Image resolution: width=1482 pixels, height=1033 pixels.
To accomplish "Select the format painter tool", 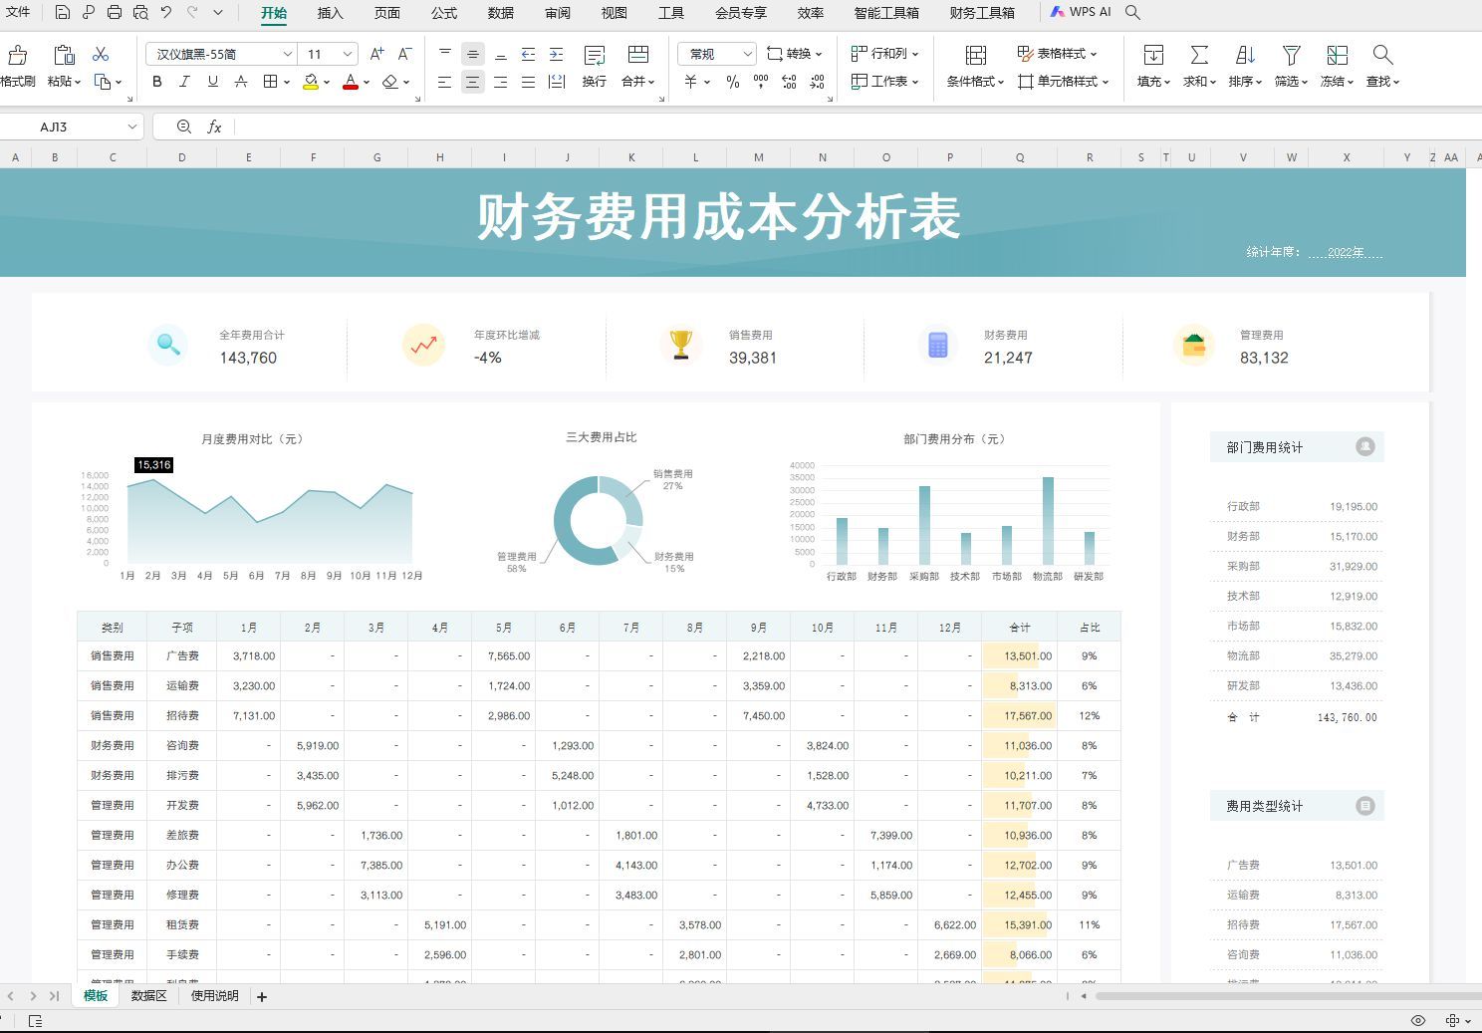I will pos(18,64).
